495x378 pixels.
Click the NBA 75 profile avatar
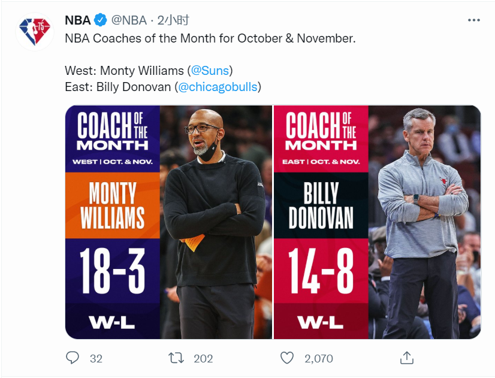coord(35,32)
